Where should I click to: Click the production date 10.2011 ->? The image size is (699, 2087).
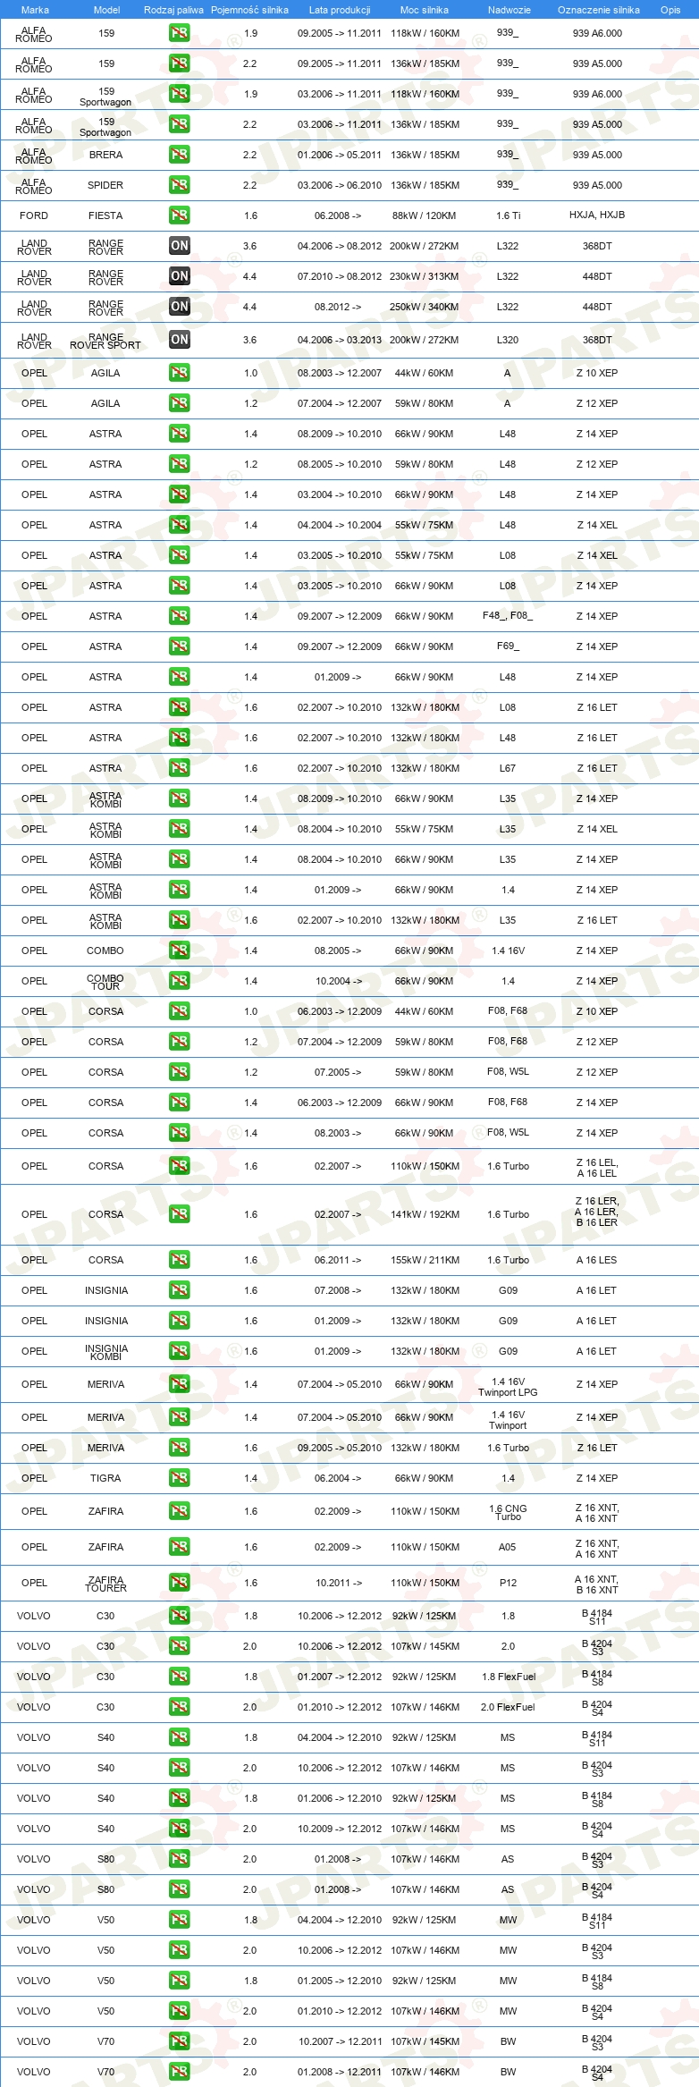(339, 1583)
